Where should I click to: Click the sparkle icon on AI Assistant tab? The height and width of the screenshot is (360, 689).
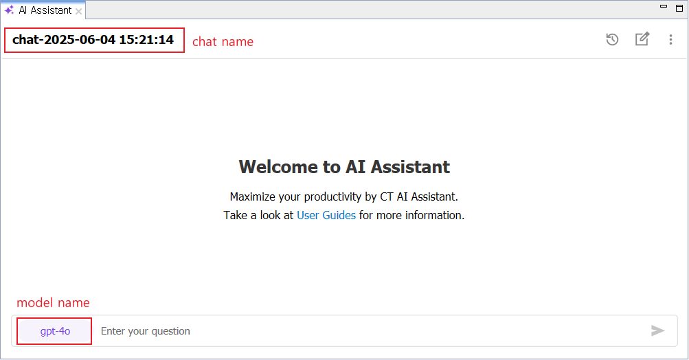tap(9, 10)
